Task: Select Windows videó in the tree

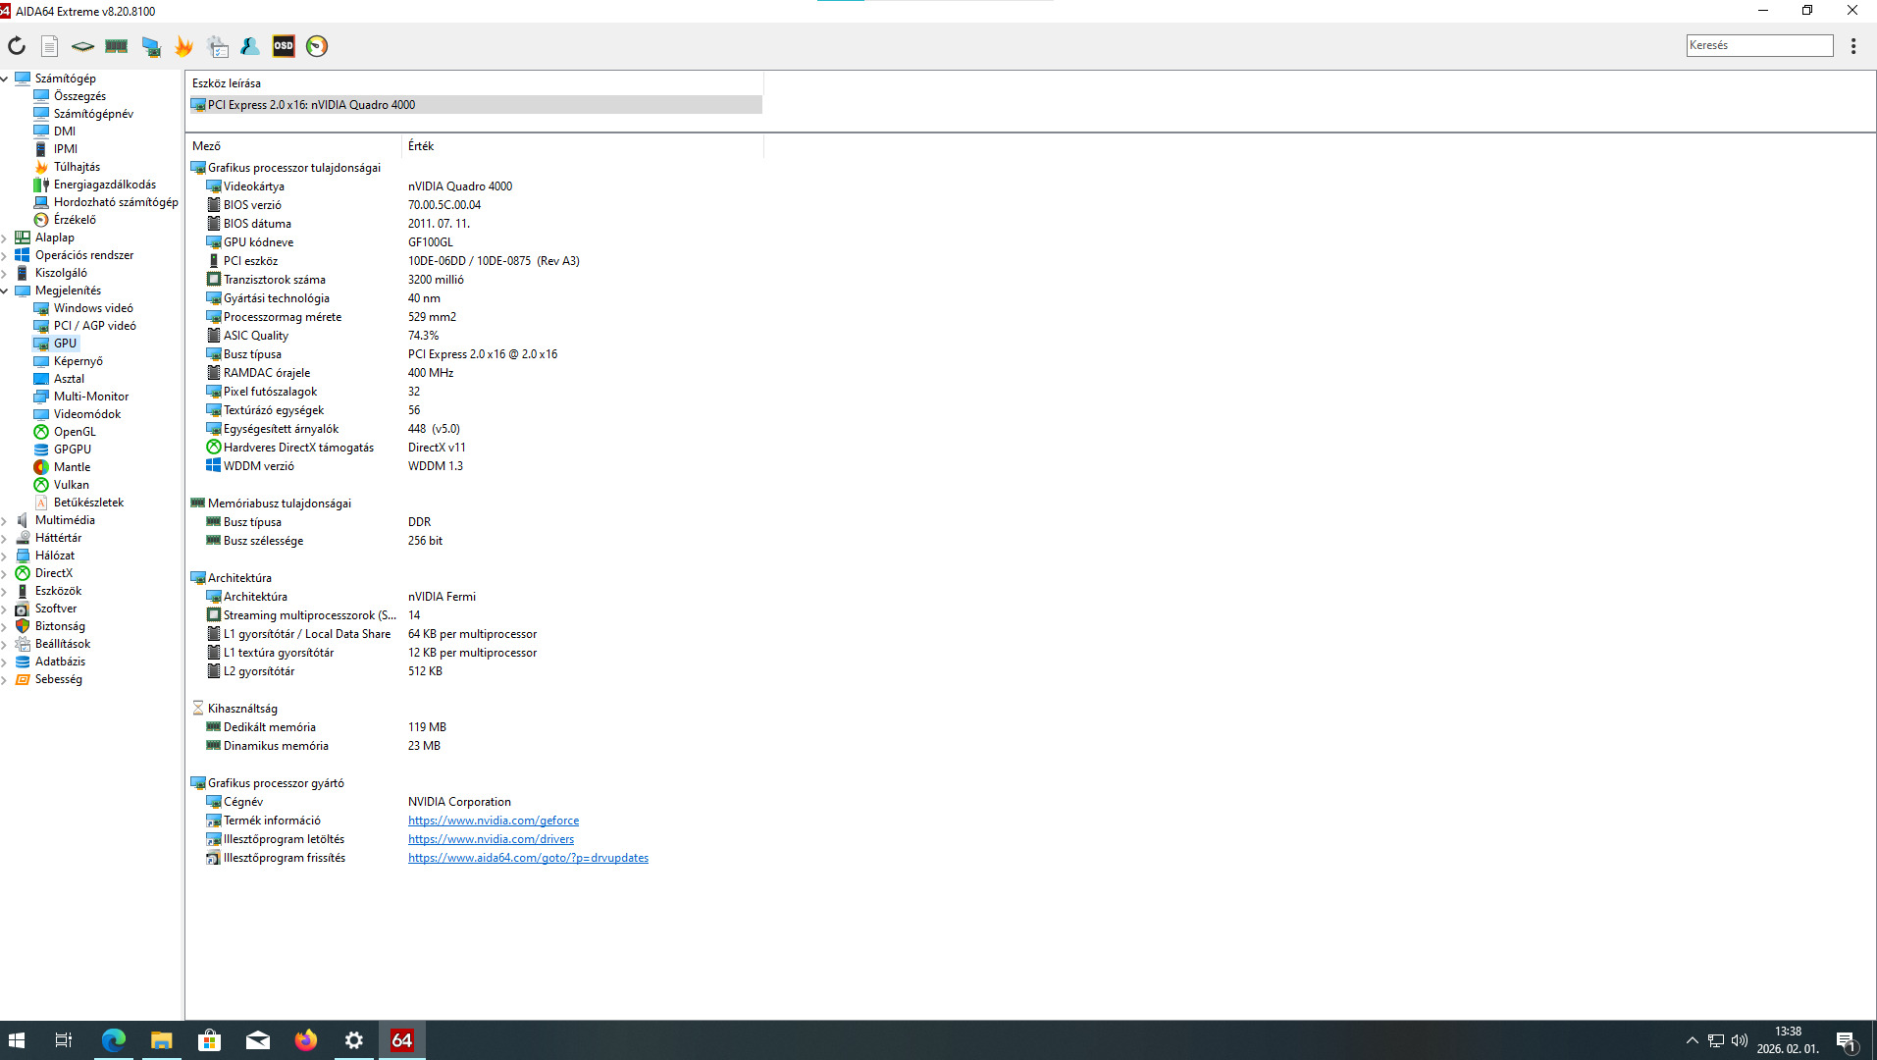Action: (x=93, y=308)
